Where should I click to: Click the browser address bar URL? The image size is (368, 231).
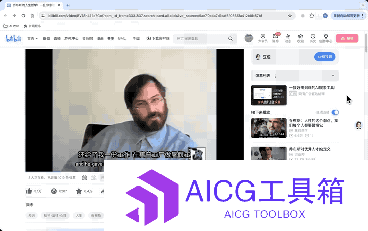click(x=155, y=16)
